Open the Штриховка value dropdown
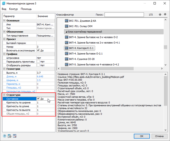The height and width of the screenshot is (141, 170). click(x=45, y=58)
